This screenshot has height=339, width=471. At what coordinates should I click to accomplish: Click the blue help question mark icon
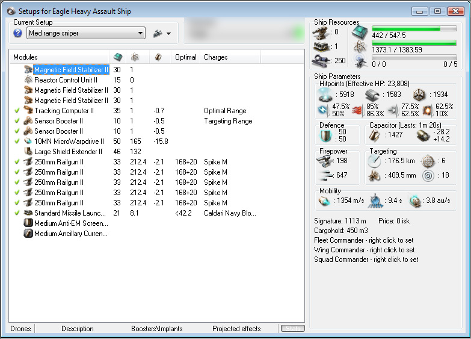point(17,33)
